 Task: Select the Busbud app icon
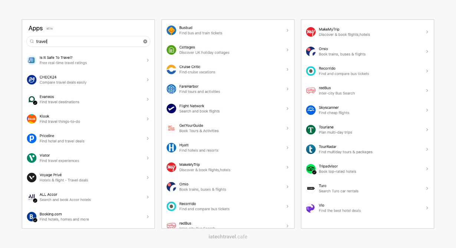[171, 30]
